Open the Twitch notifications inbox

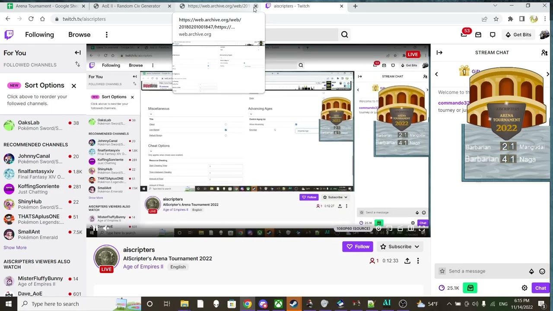(x=478, y=35)
